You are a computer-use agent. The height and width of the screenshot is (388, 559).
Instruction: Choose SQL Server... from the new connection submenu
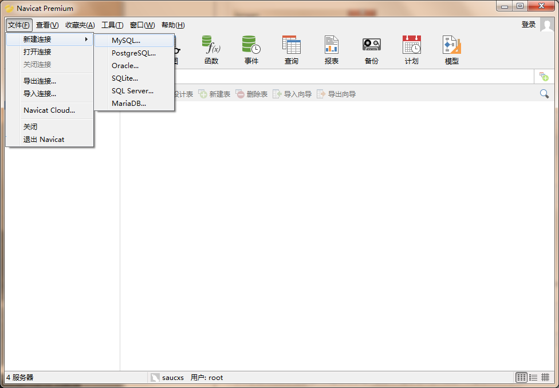[x=134, y=91]
